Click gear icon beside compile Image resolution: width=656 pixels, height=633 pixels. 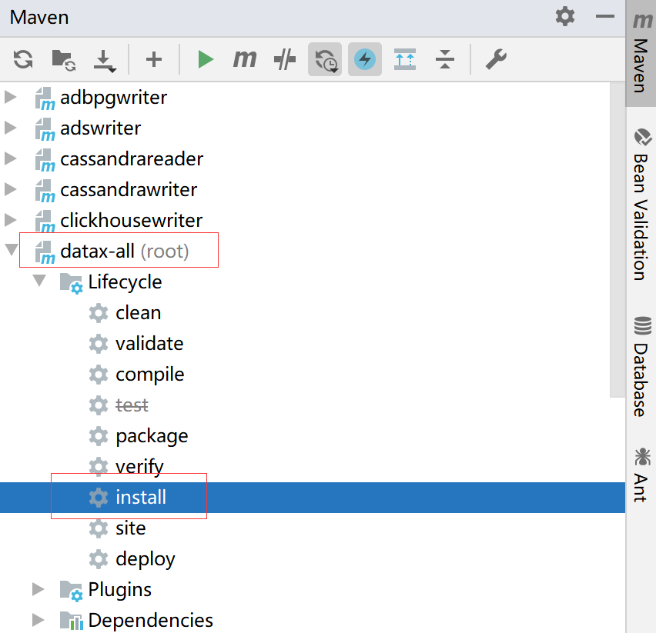(99, 375)
